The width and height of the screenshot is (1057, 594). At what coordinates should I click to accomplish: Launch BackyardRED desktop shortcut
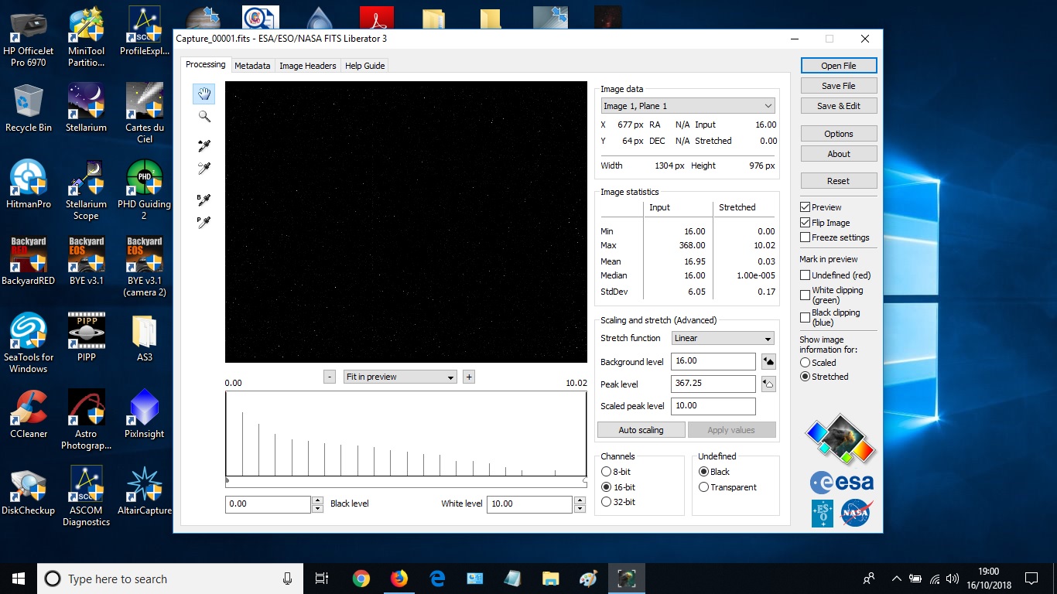coord(28,260)
